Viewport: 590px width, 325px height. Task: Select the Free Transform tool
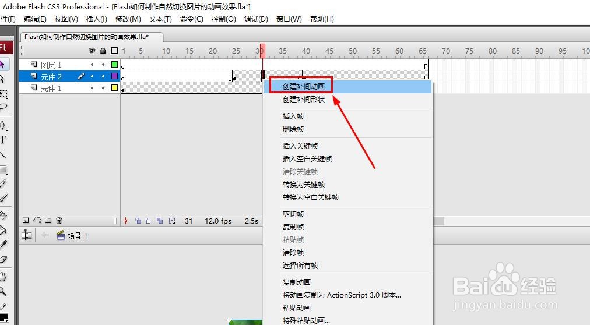3,93
